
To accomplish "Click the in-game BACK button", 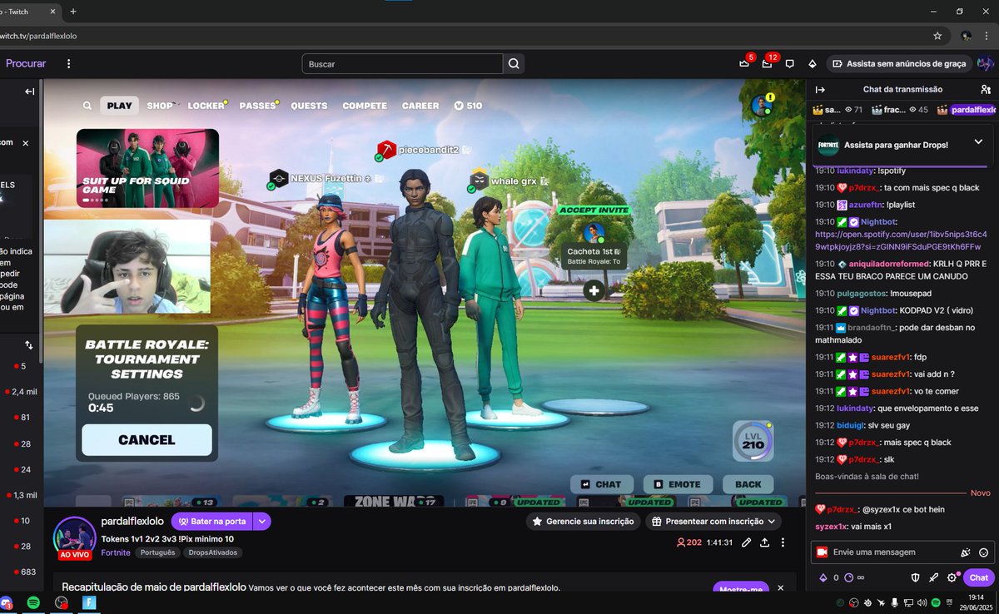I will pyautogui.click(x=748, y=484).
